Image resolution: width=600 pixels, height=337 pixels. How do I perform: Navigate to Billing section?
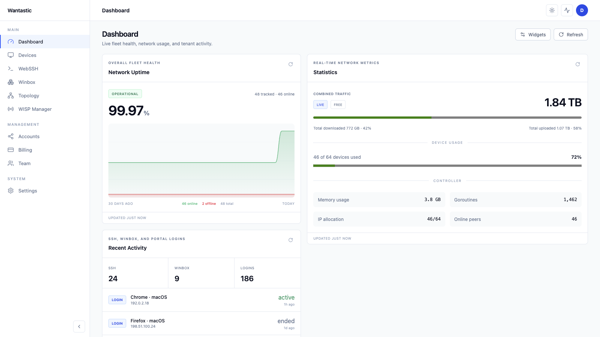45,150
